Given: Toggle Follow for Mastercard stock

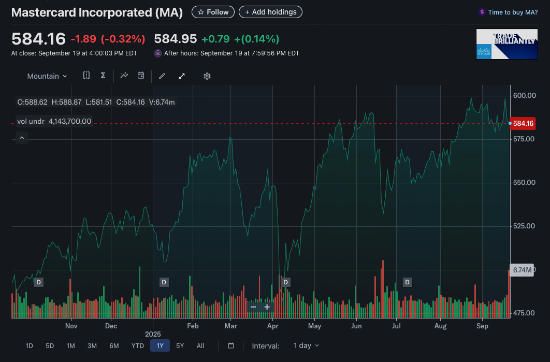Looking at the screenshot, I should tap(213, 12).
